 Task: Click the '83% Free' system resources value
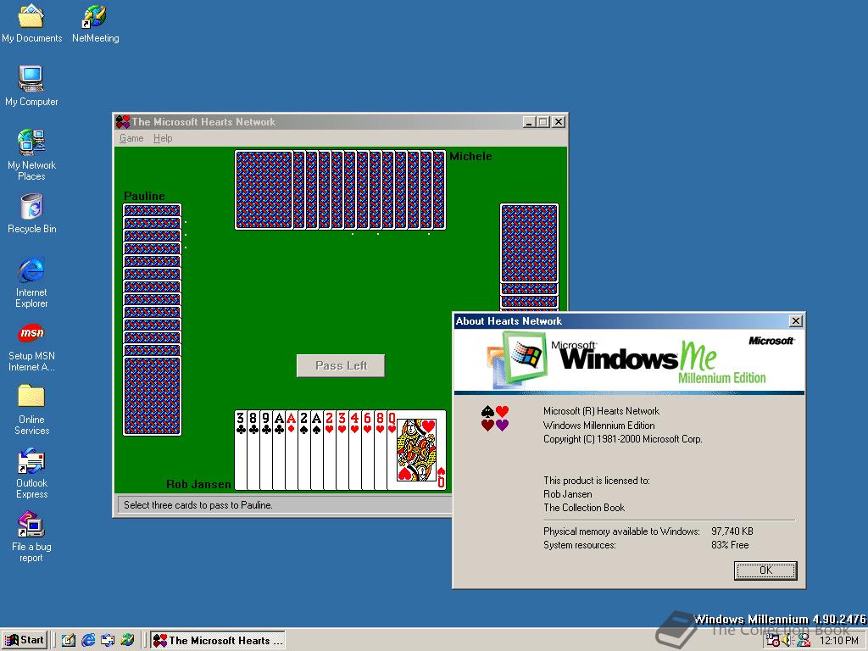730,545
